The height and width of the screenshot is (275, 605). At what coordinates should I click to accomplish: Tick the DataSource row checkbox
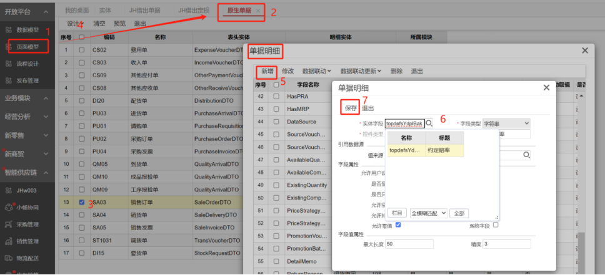(x=276, y=122)
